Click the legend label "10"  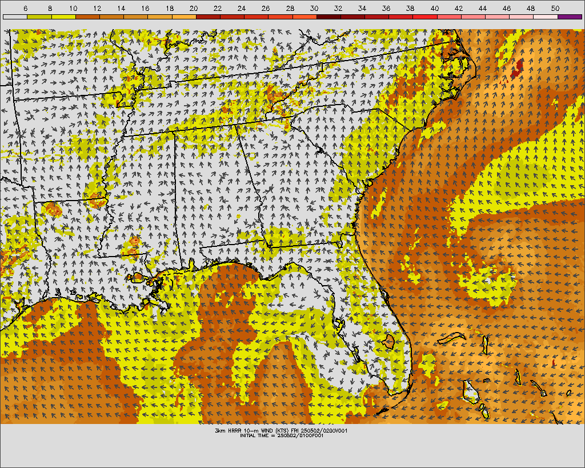[73, 8]
